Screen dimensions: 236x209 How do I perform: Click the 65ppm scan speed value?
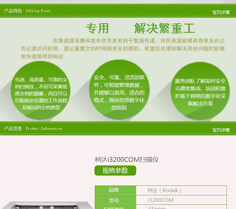(157, 207)
